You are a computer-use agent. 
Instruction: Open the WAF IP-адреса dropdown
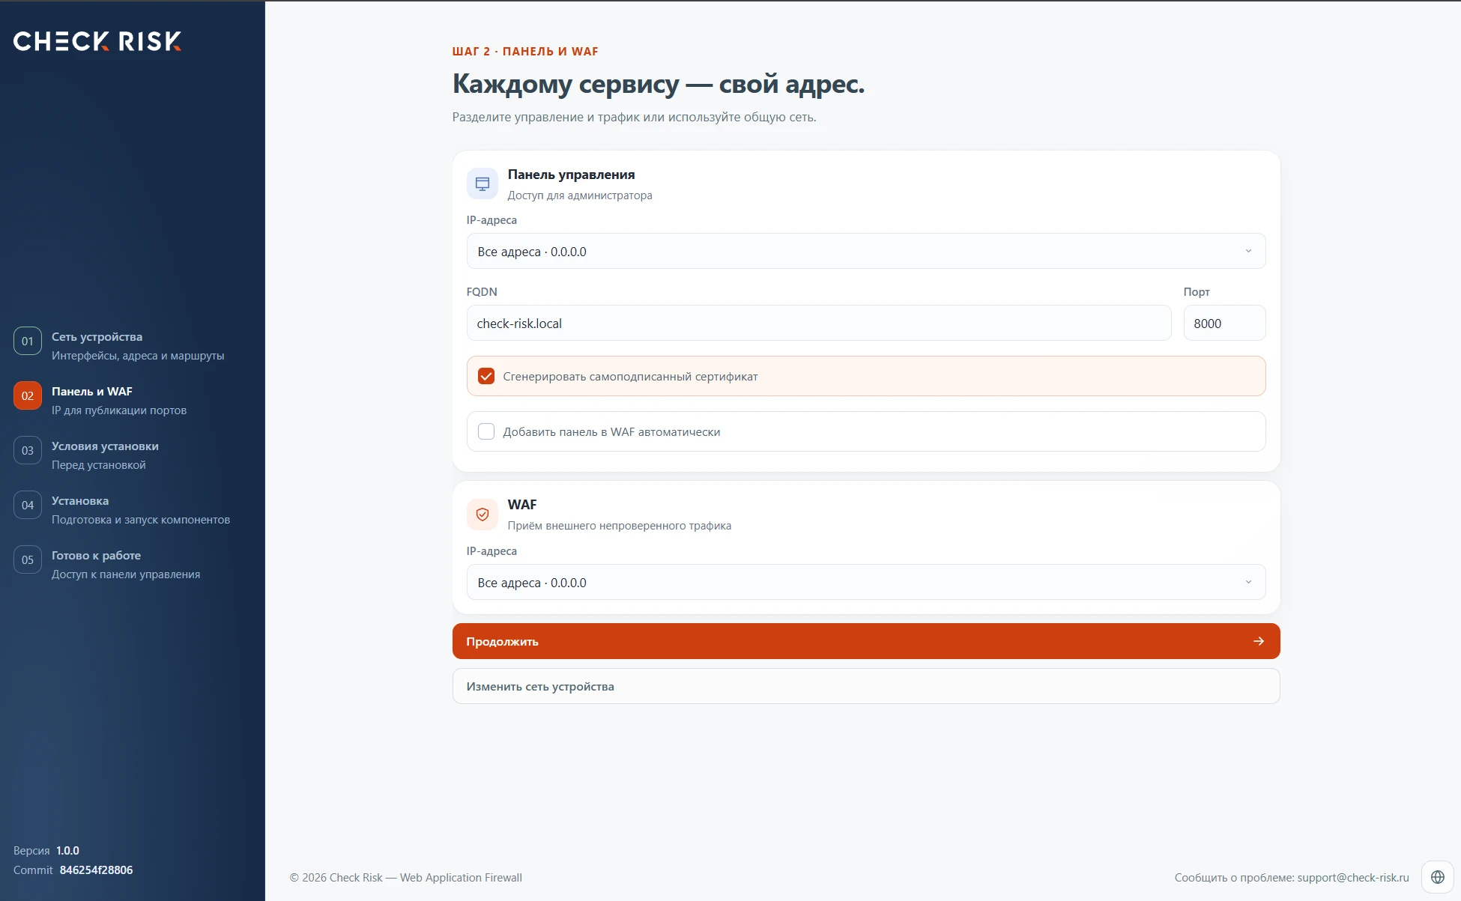pyautogui.click(x=866, y=582)
